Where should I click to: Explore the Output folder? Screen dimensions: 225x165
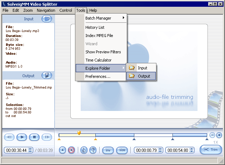tap(141, 76)
